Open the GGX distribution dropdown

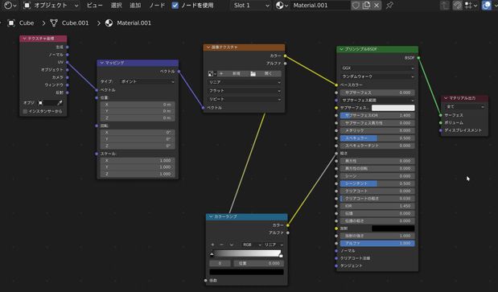coord(377,68)
